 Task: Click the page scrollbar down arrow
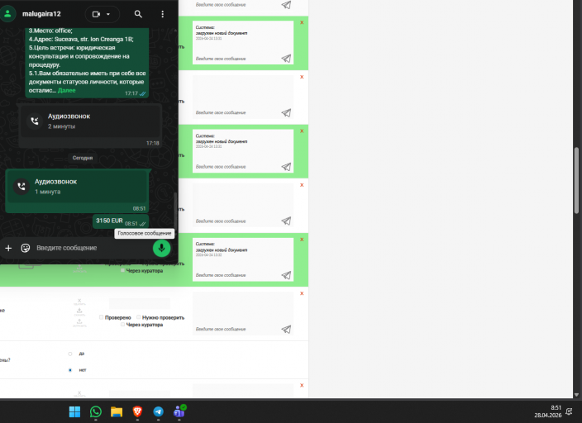(576, 395)
